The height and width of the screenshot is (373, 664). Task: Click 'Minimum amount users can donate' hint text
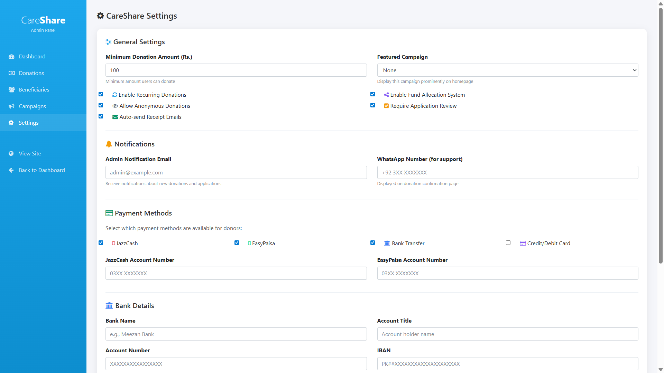(x=140, y=82)
